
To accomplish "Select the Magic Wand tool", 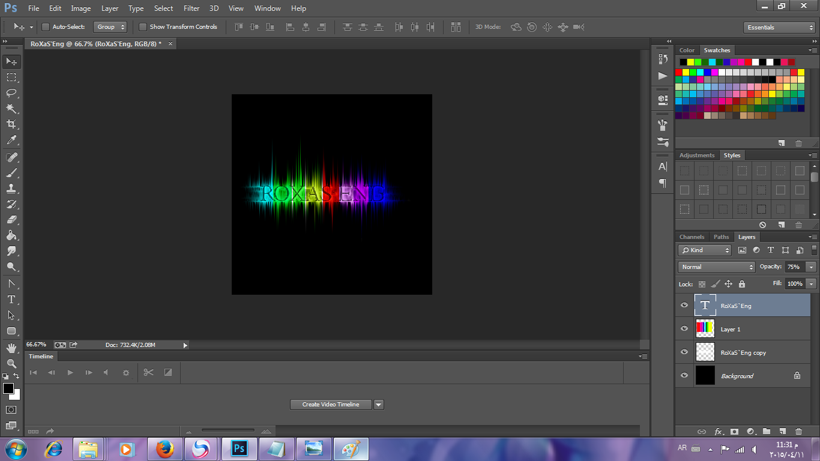I will tap(11, 109).
